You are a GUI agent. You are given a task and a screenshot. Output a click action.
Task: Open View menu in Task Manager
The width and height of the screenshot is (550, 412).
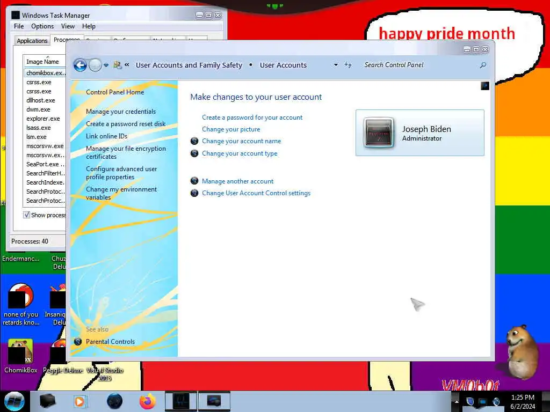pyautogui.click(x=68, y=26)
